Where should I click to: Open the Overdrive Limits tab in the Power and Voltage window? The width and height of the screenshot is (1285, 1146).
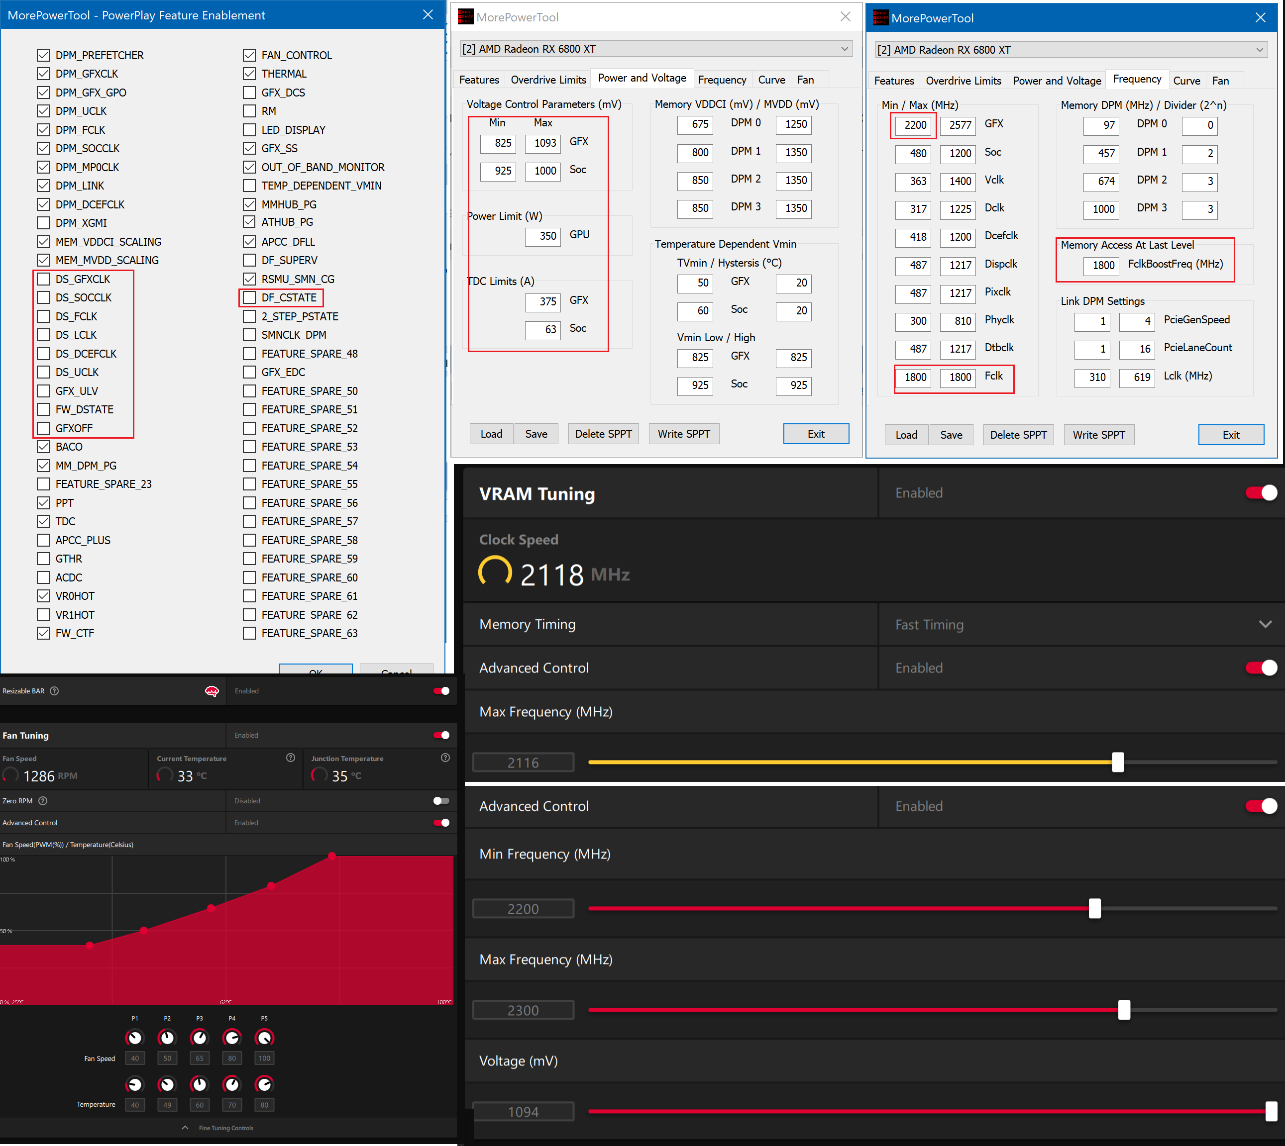point(548,80)
